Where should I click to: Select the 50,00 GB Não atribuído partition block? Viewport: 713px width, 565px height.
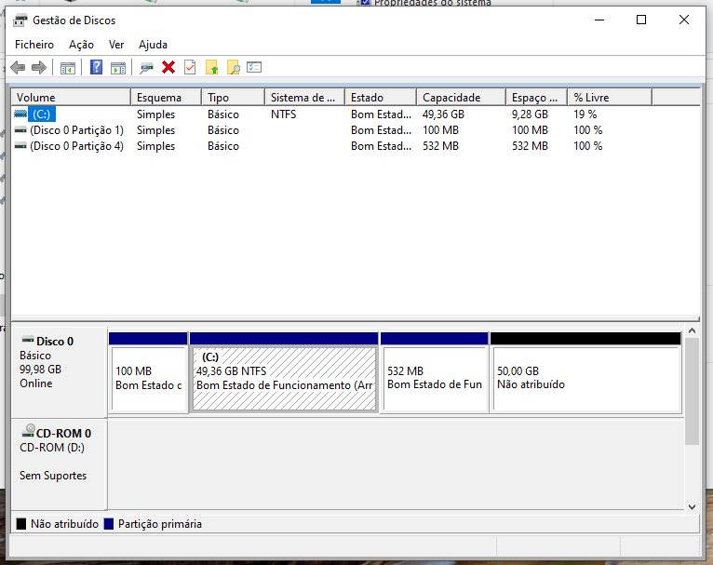pos(585,378)
